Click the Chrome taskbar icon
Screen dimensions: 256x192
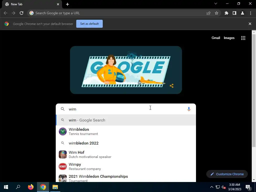[43, 187]
